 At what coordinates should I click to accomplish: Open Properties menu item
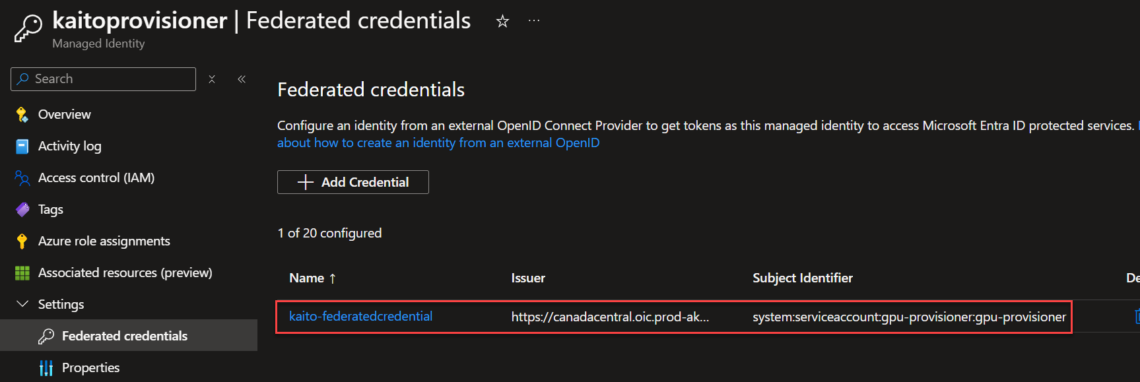click(90, 367)
